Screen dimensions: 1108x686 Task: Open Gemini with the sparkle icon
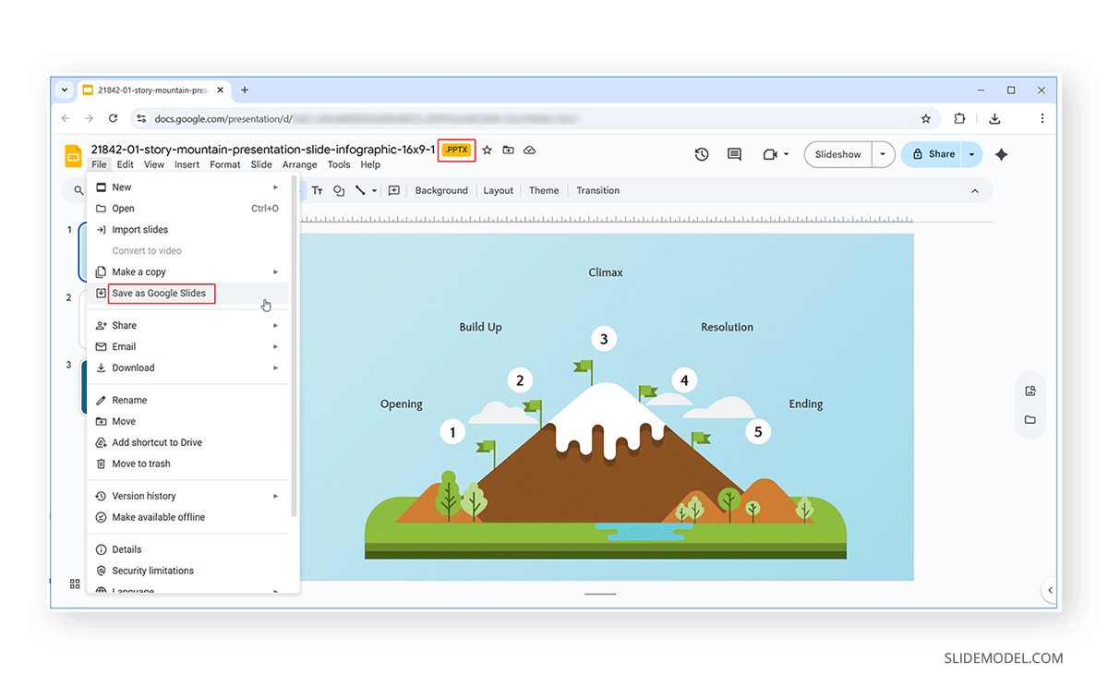[x=1001, y=154]
